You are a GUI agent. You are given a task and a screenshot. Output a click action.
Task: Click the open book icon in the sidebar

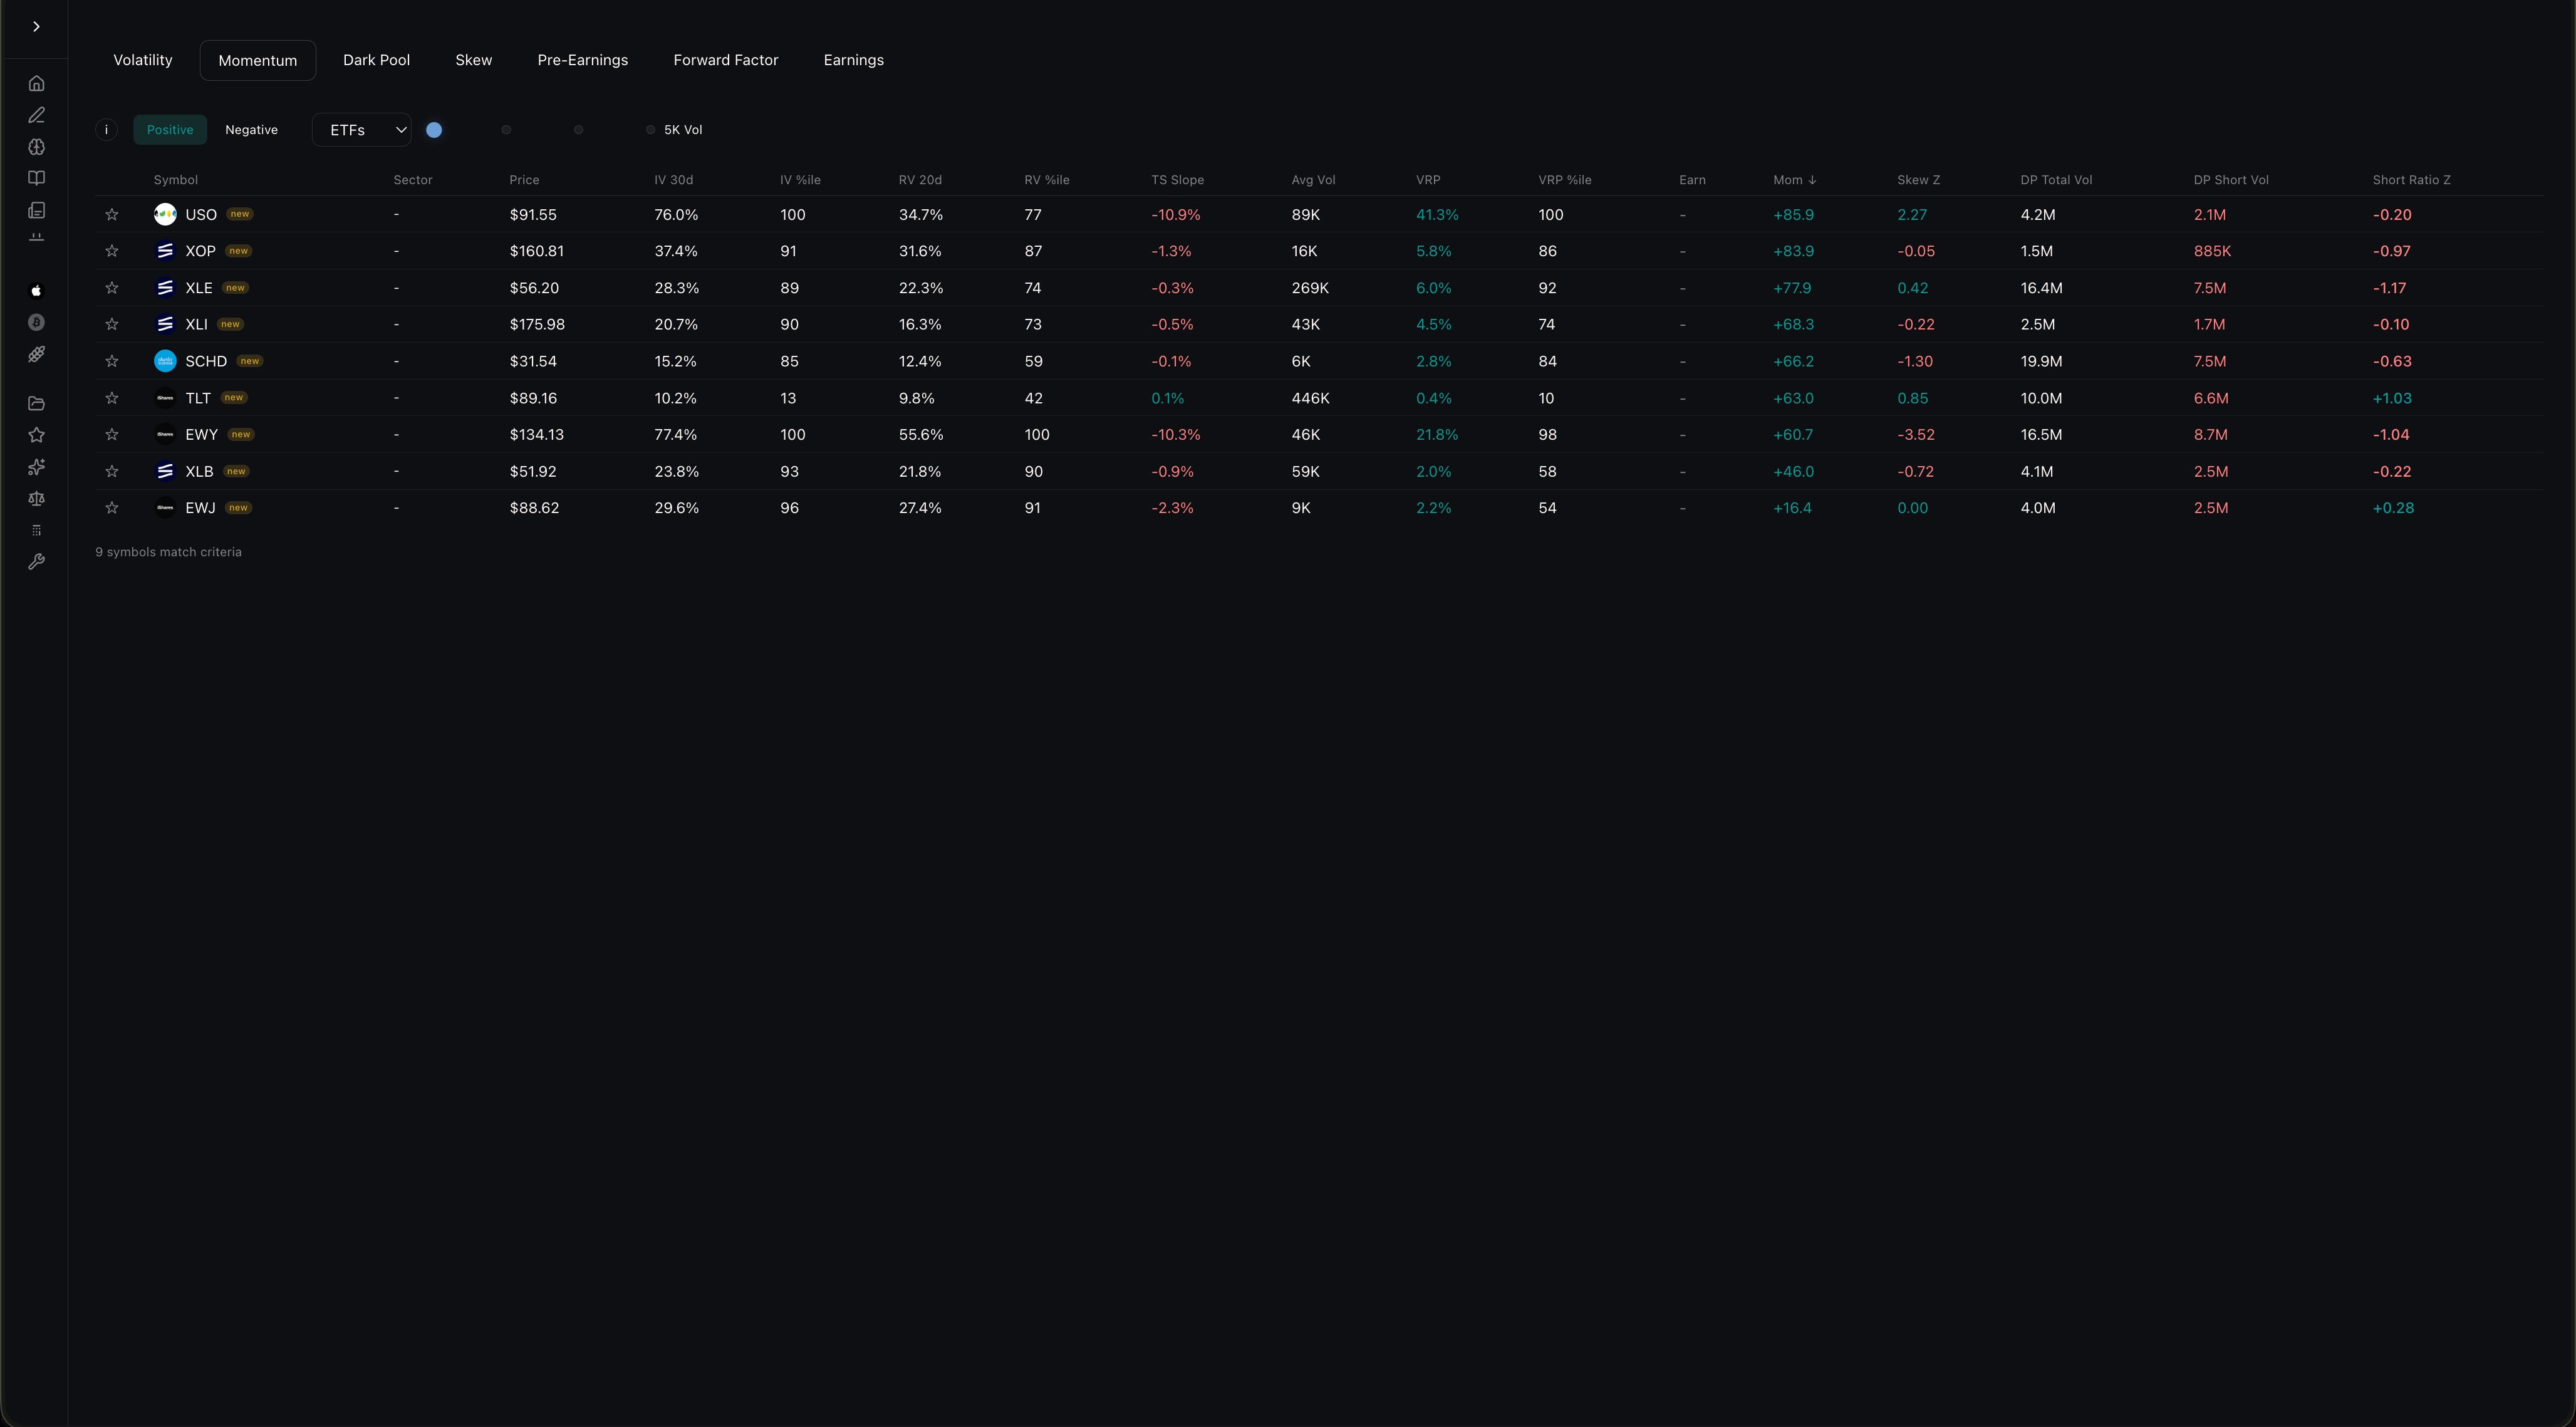tap(36, 178)
